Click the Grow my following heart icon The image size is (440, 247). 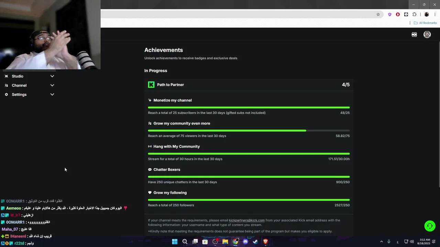pyautogui.click(x=150, y=193)
